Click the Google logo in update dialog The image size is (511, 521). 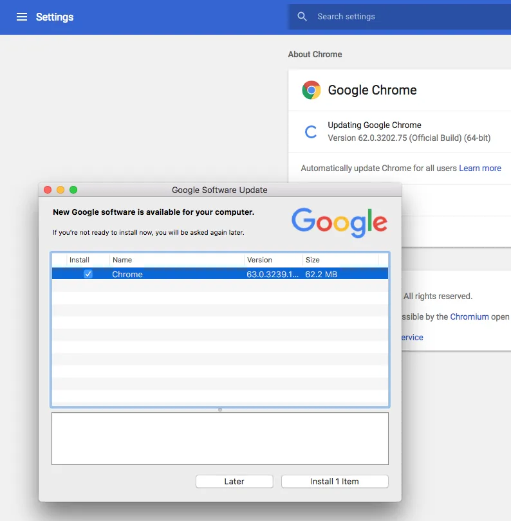tap(339, 223)
